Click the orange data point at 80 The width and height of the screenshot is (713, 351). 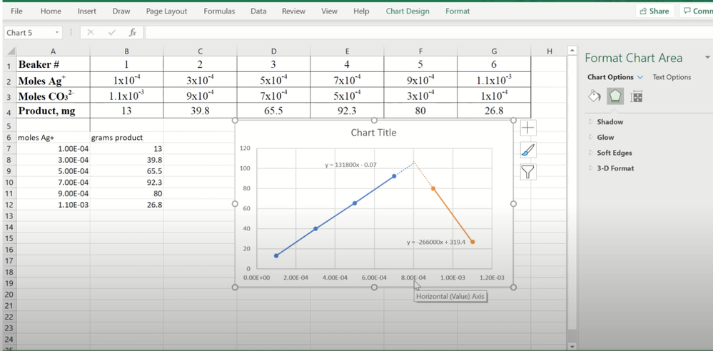433,188
